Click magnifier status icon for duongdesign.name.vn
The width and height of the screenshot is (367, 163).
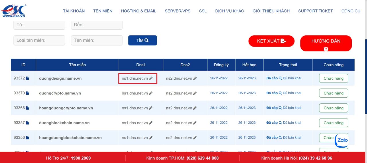(x=280, y=78)
